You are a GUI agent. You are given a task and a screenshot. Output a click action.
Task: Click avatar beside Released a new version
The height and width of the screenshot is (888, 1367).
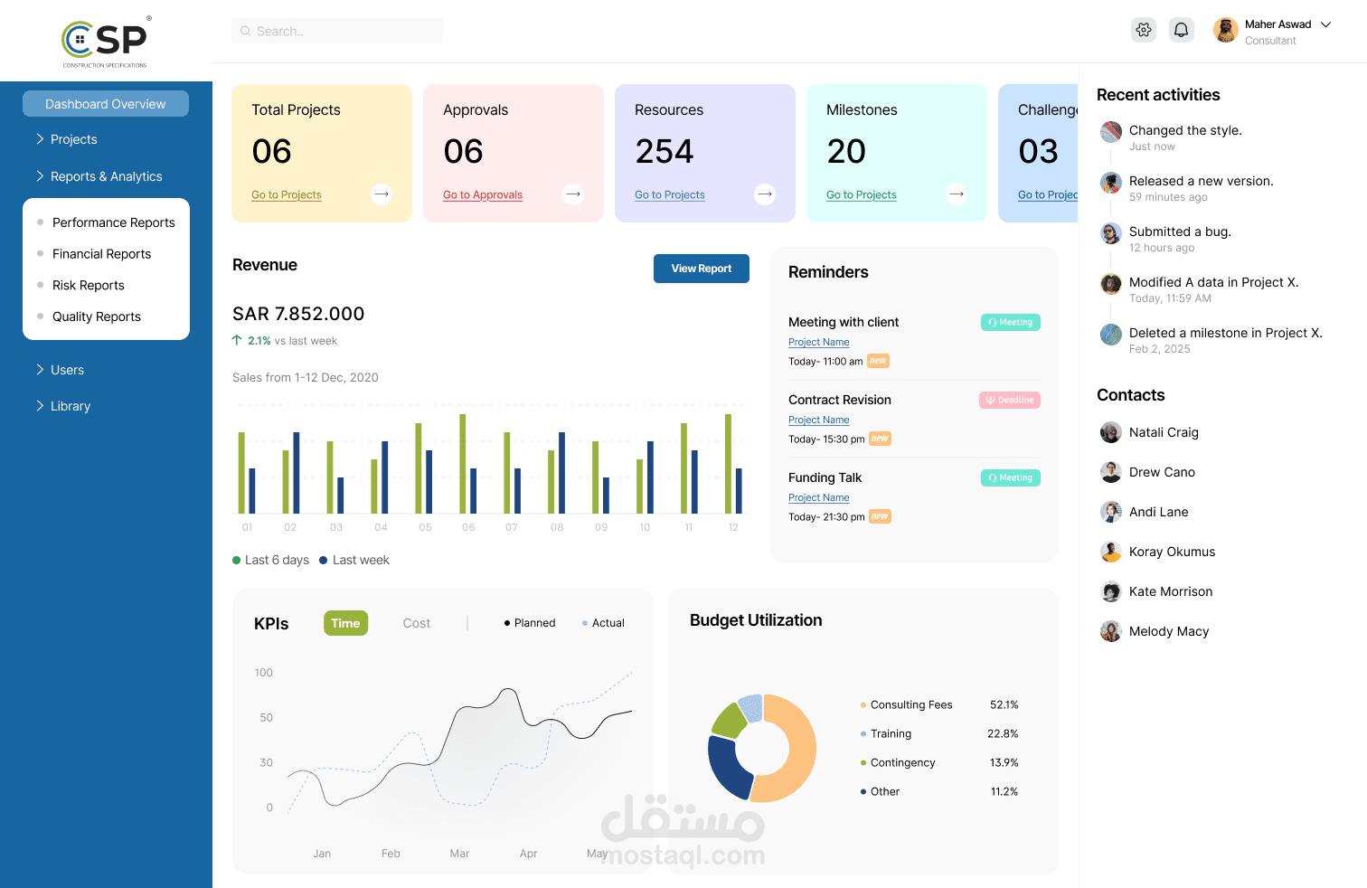coord(1111,183)
